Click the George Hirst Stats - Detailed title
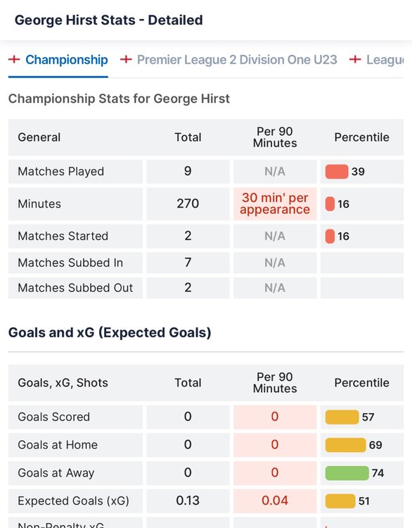The width and height of the screenshot is (412, 528). [109, 20]
